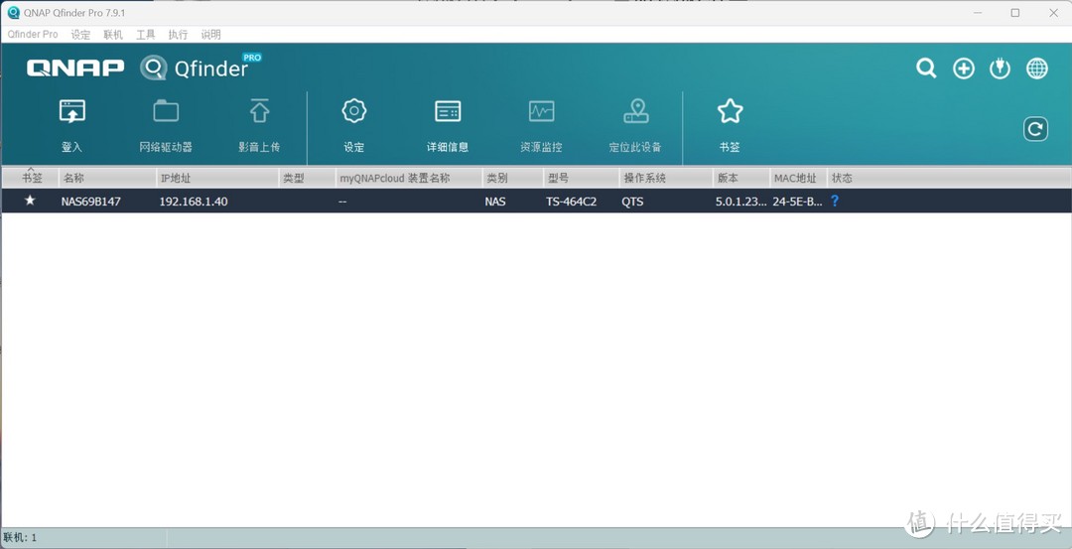
Task: Maximize the Qfinder Pro window
Action: point(1015,12)
